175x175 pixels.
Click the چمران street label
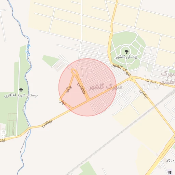[144, 94]
